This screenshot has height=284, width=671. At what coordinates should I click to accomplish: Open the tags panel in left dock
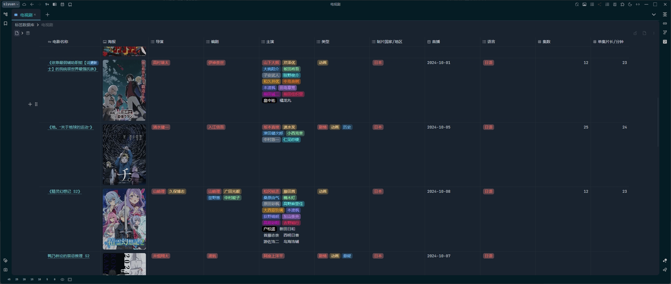[6, 261]
